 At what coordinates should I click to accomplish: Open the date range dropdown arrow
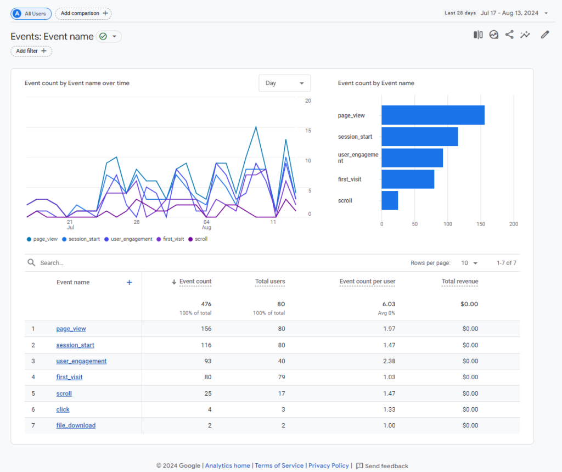546,13
